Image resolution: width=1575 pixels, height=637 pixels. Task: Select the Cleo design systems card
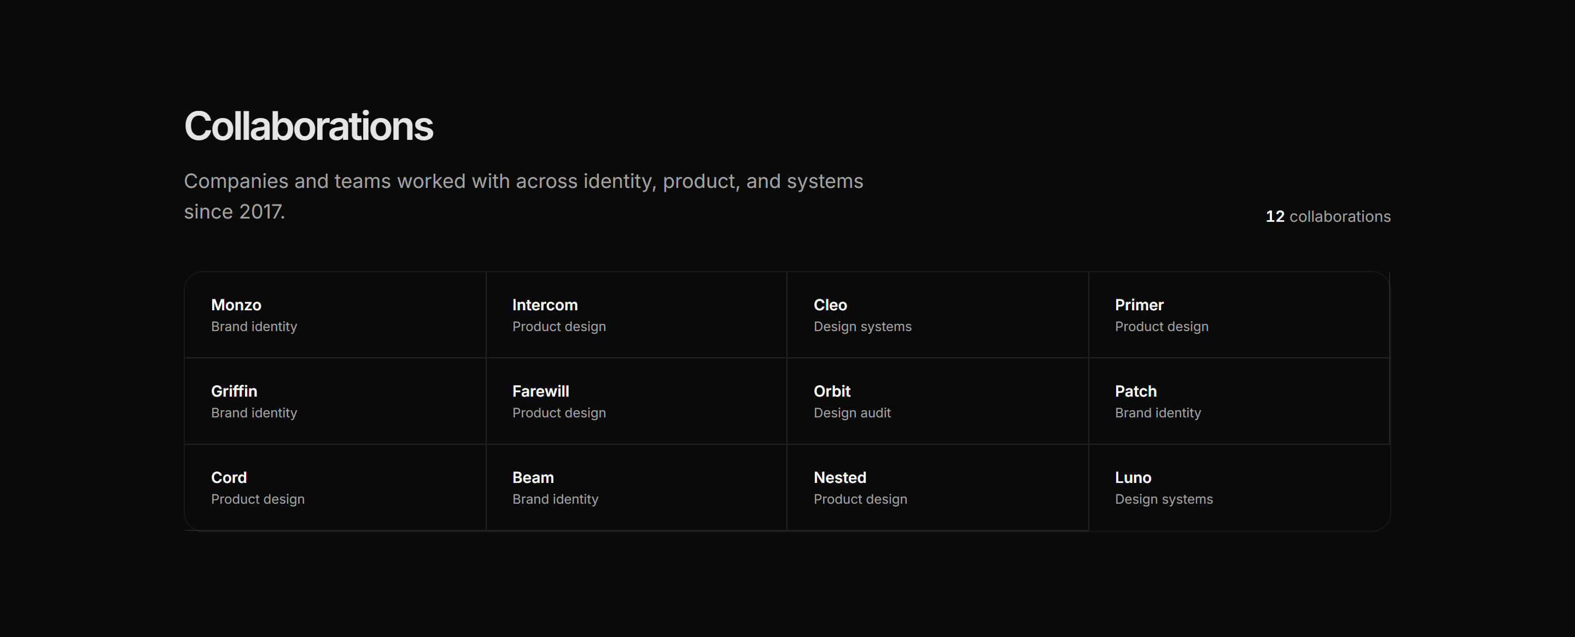(x=937, y=315)
